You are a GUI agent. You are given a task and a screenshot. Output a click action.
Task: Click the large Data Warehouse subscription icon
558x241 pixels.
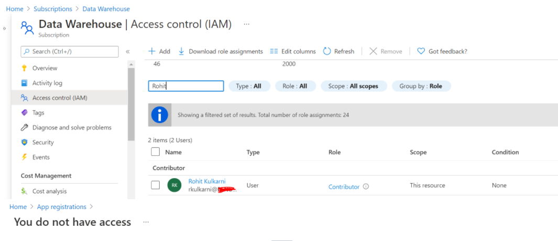pos(27,28)
